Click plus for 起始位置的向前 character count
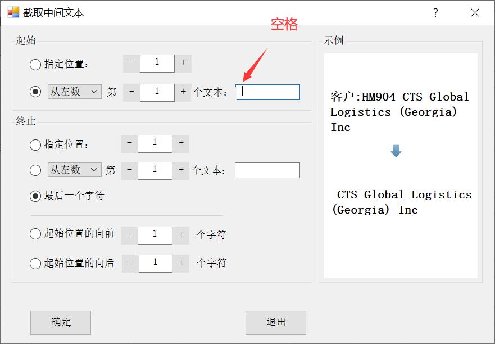Image resolution: width=495 pixels, height=344 pixels. (x=181, y=236)
